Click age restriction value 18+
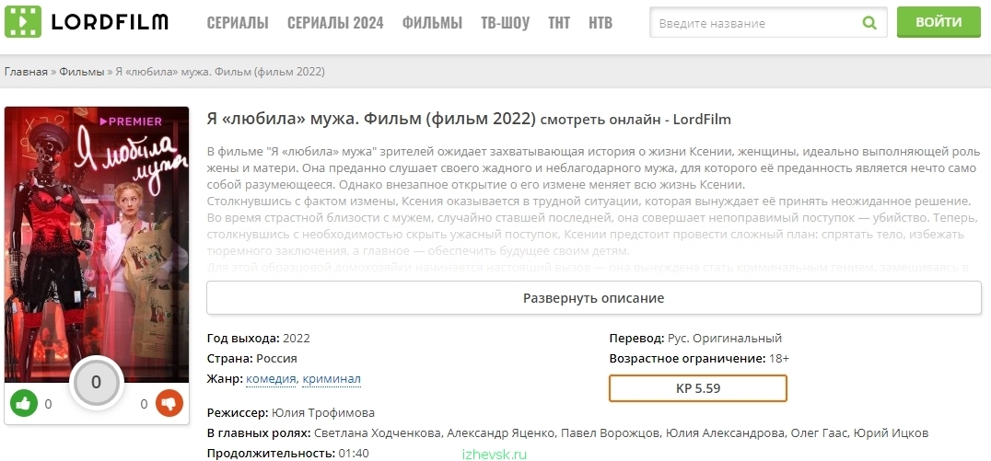The height and width of the screenshot is (461, 991). pos(779,359)
